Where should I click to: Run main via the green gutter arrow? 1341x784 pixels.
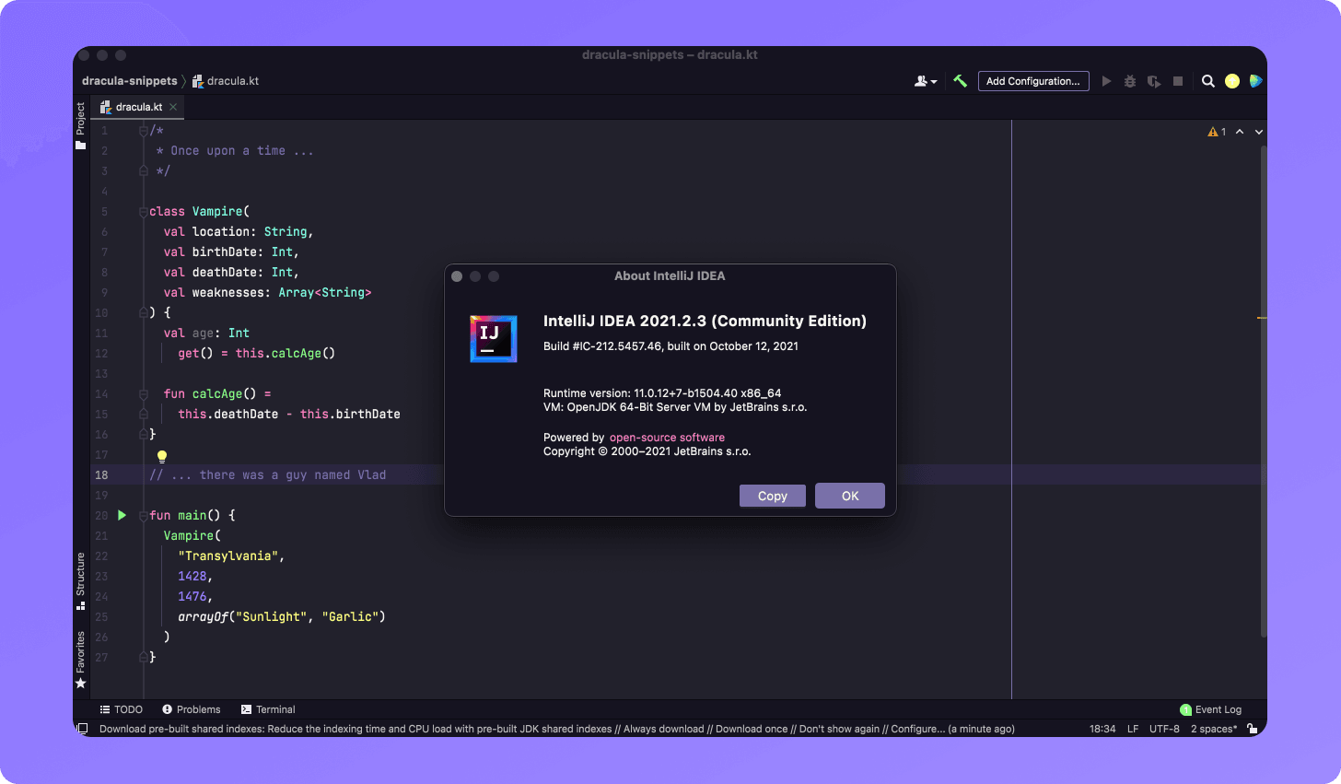[x=122, y=515]
